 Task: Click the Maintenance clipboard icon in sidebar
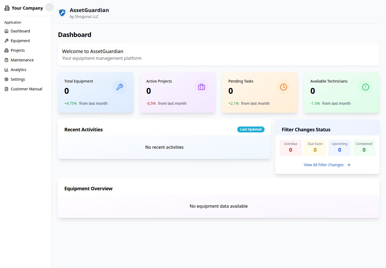click(x=6, y=60)
